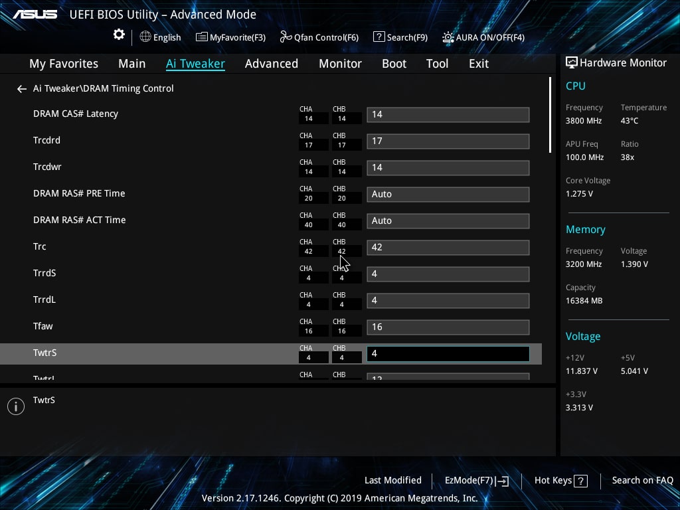Open the Tool tab

(x=437, y=64)
